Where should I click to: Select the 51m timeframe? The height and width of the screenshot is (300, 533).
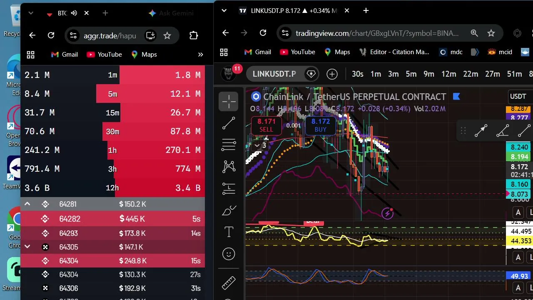click(x=514, y=74)
